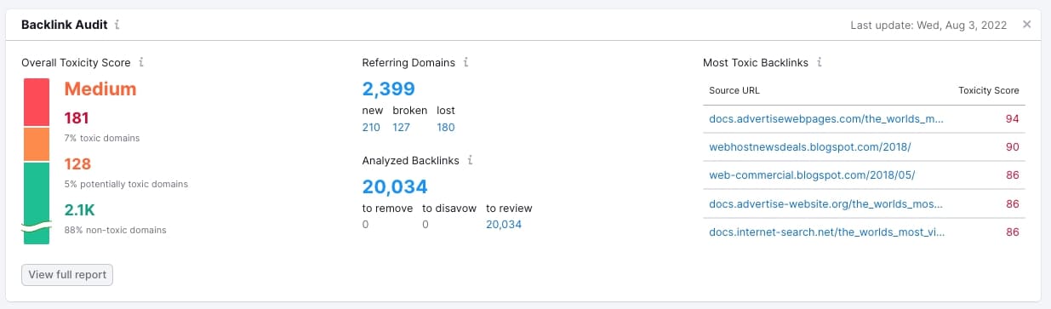The width and height of the screenshot is (1051, 309).
Task: Open the docs.advertise-website.org source URL
Action: pyautogui.click(x=826, y=203)
